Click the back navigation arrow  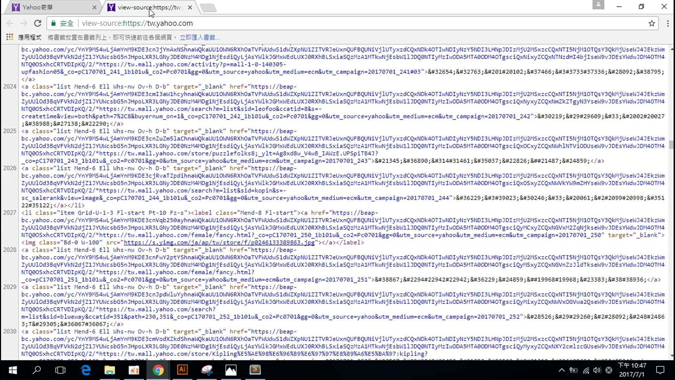(x=10, y=23)
